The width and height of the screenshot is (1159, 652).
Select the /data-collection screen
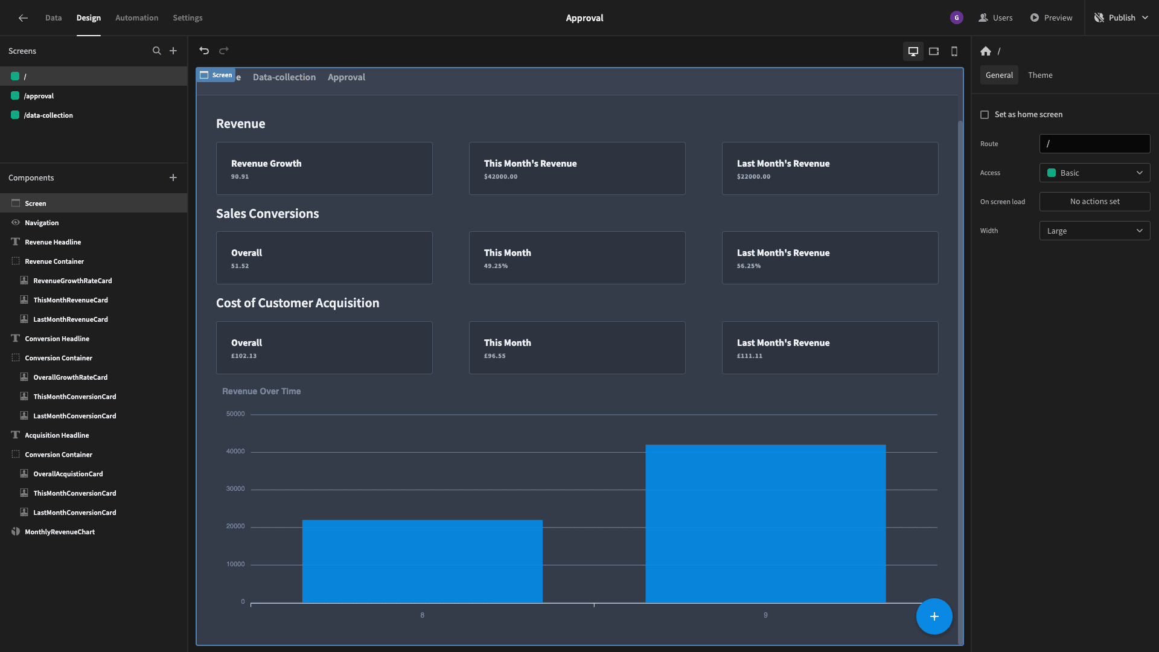tap(94, 115)
